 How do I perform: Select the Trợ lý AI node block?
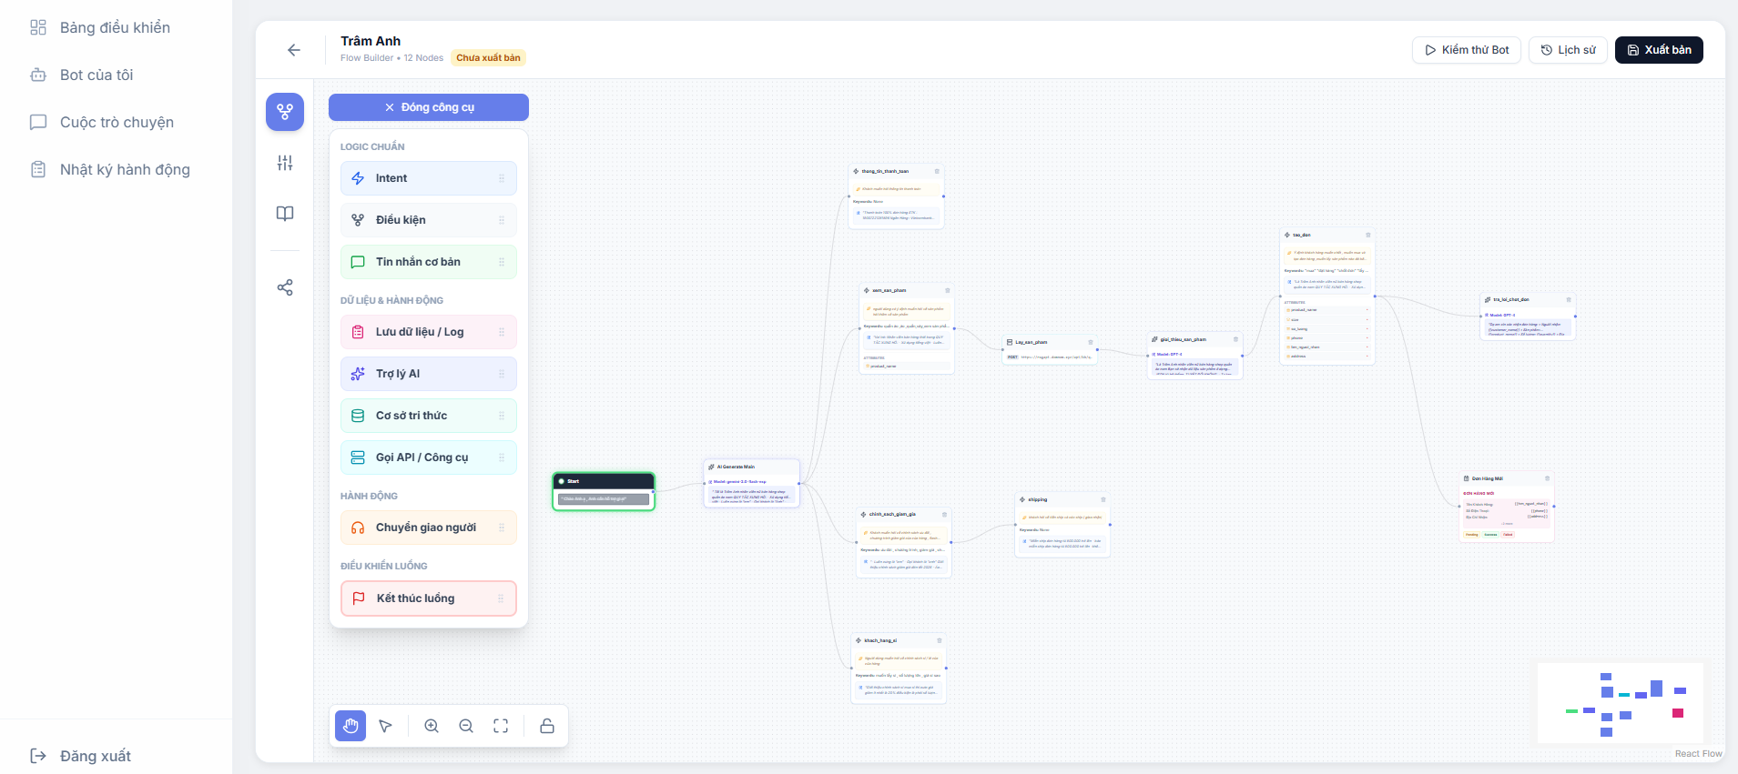pyautogui.click(x=428, y=374)
